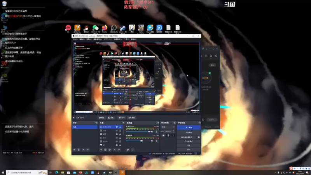Move the scene up in the Scenes panel
This screenshot has width=311, height=175.
pos(83,150)
